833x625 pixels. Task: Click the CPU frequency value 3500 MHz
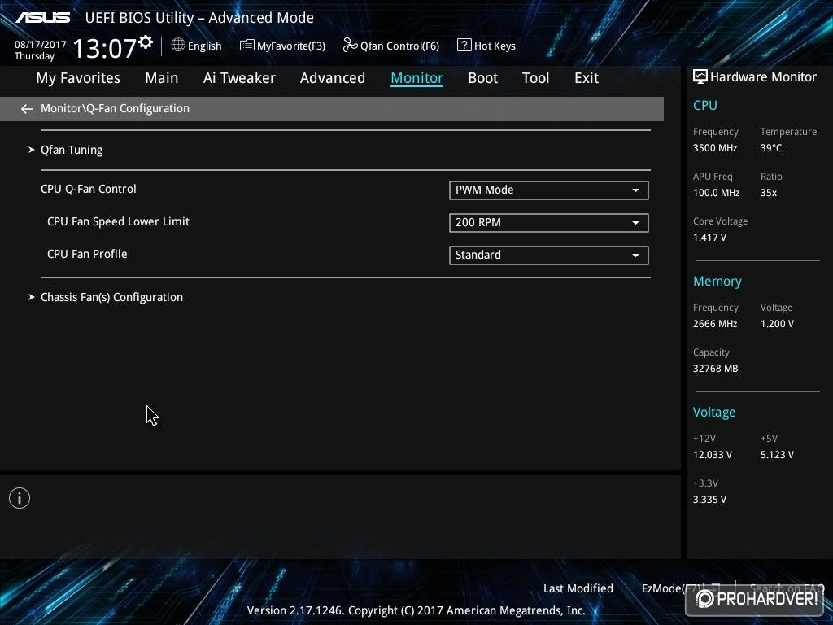coord(715,148)
